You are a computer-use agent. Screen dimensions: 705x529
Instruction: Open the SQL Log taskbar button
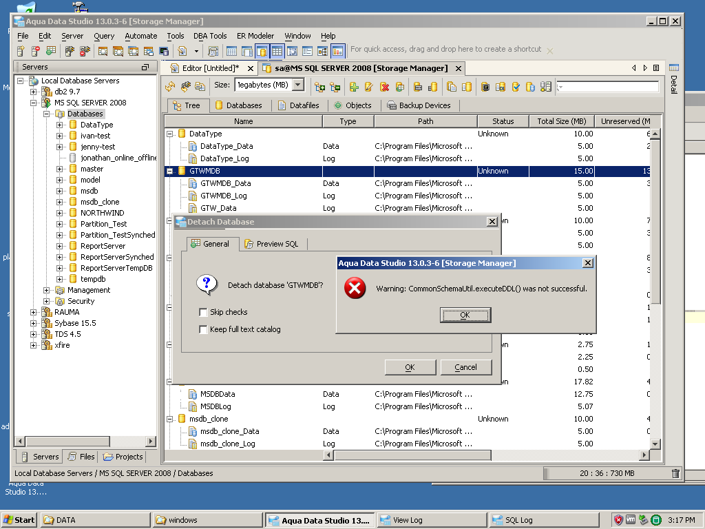pos(543,520)
